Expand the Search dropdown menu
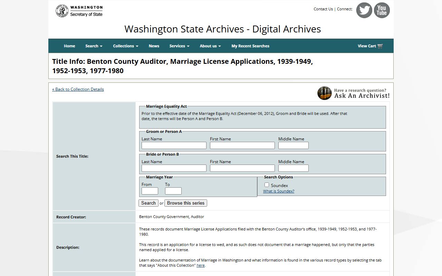 [x=94, y=46]
